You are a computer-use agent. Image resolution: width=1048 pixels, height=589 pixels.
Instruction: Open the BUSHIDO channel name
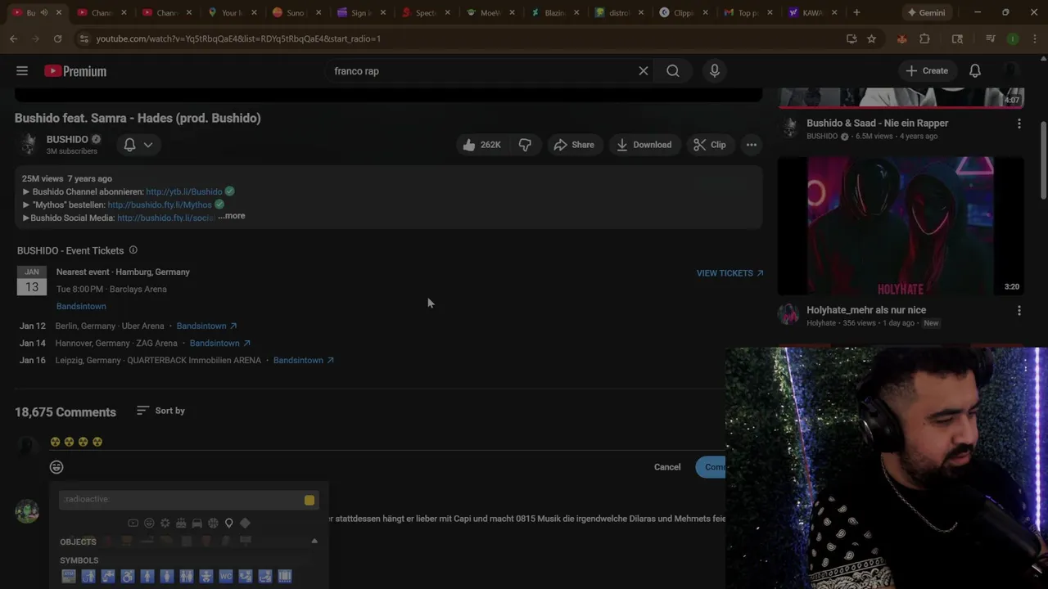[67, 139]
